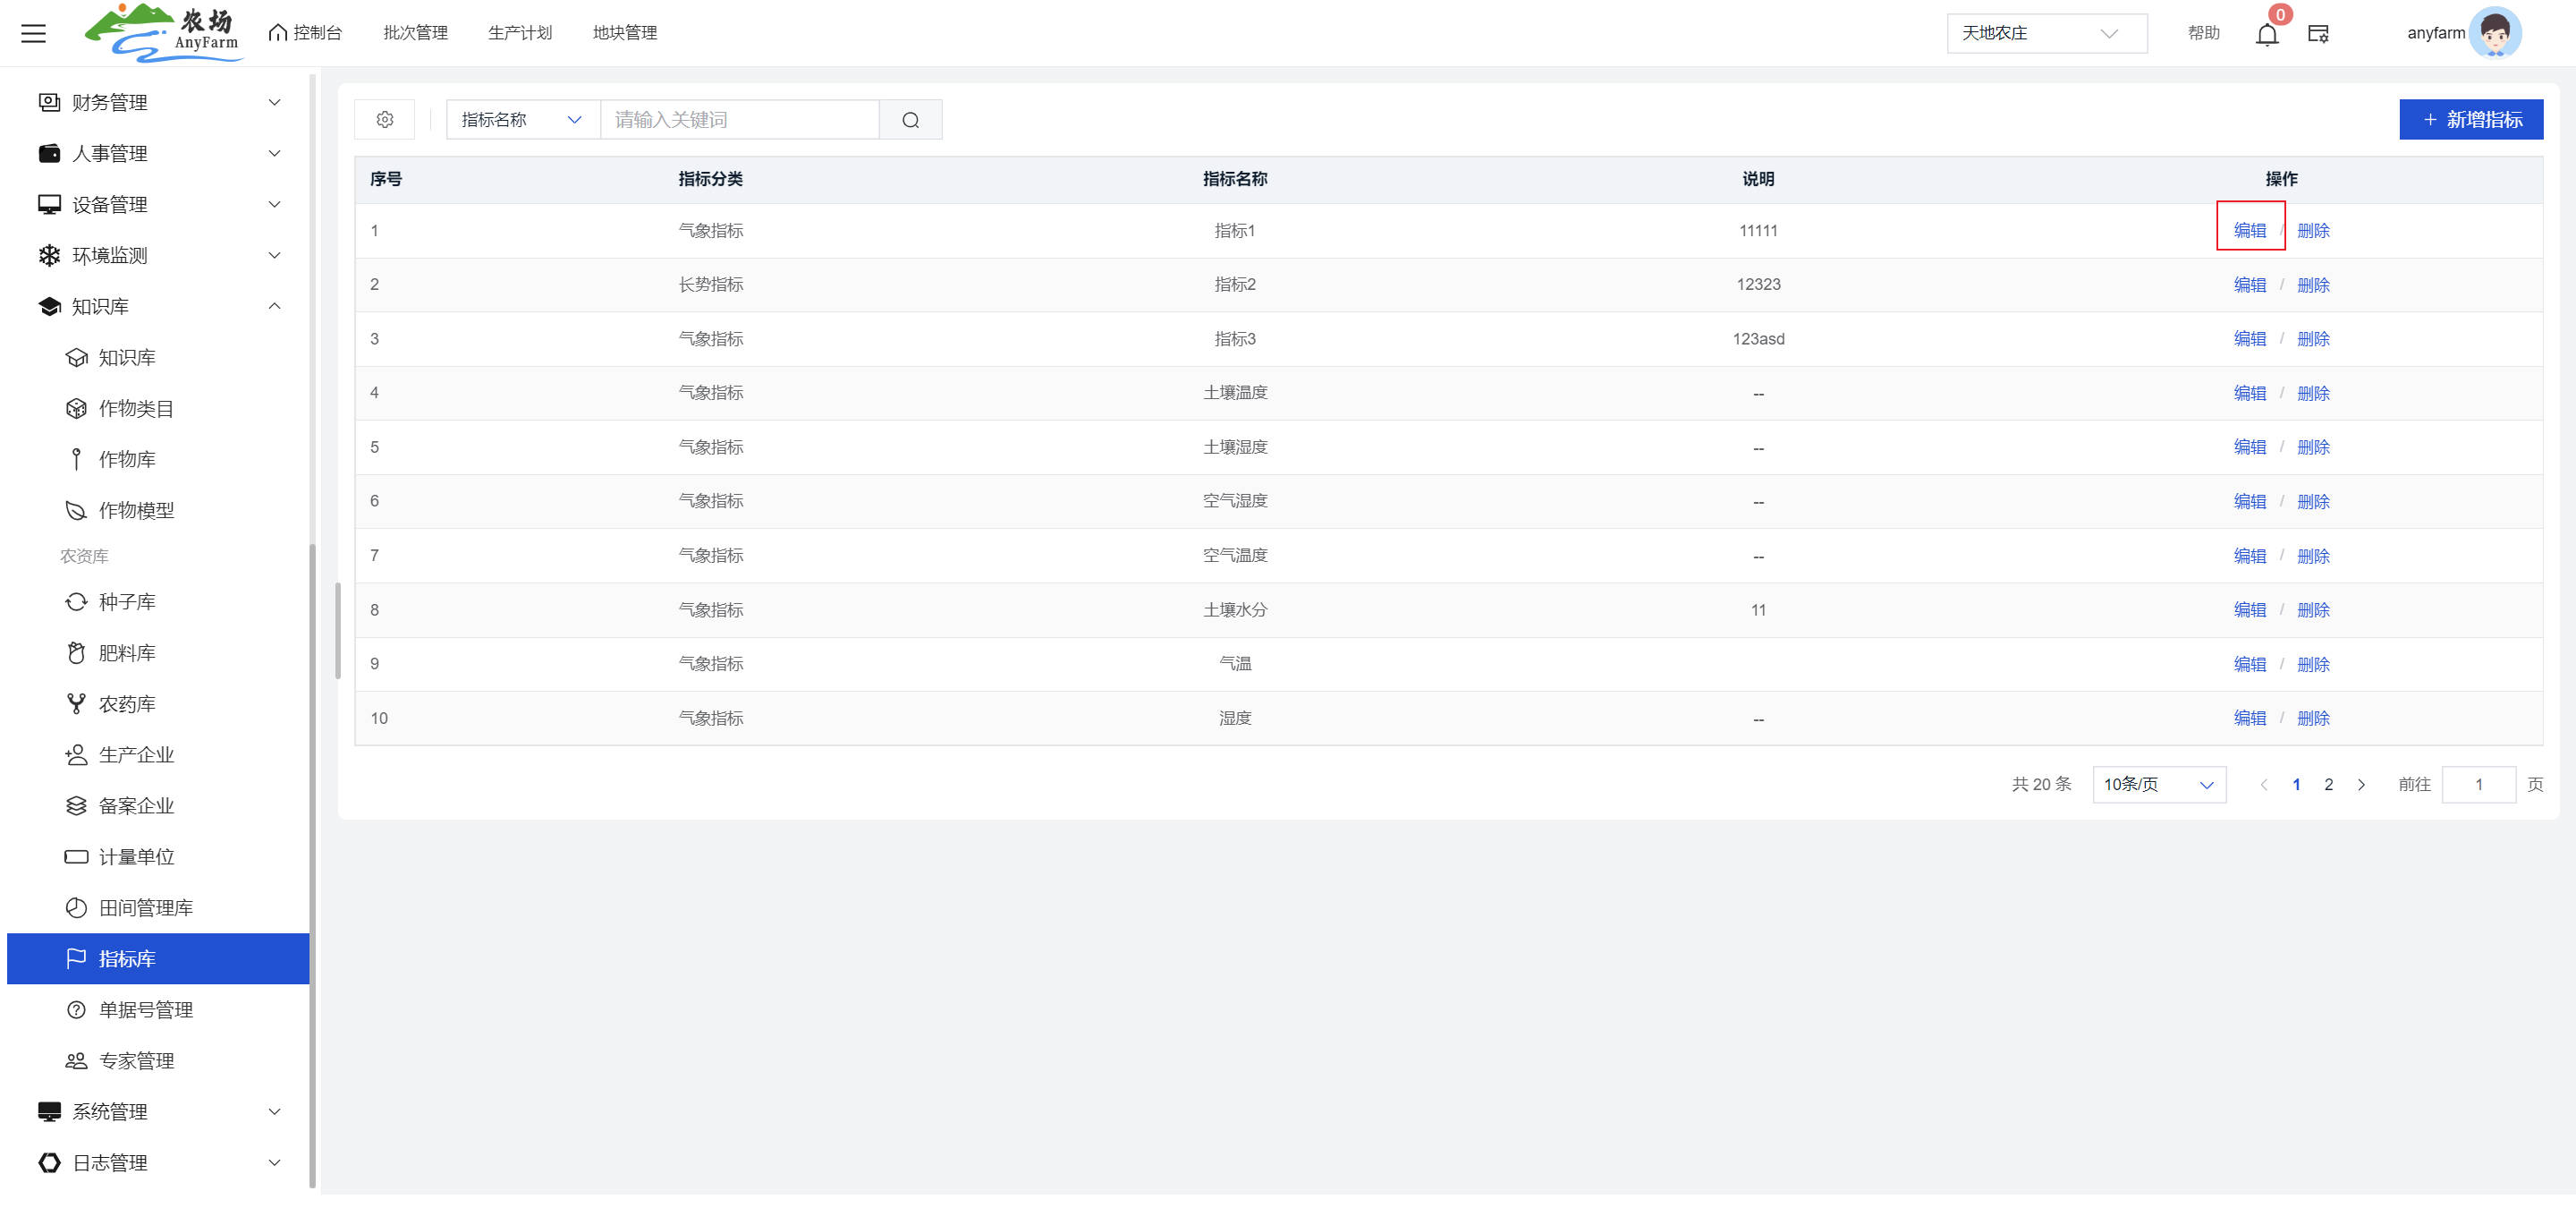Image resolution: width=2576 pixels, height=1208 pixels.
Task: Open the 10条/页 page size dropdown
Action: coord(2158,785)
